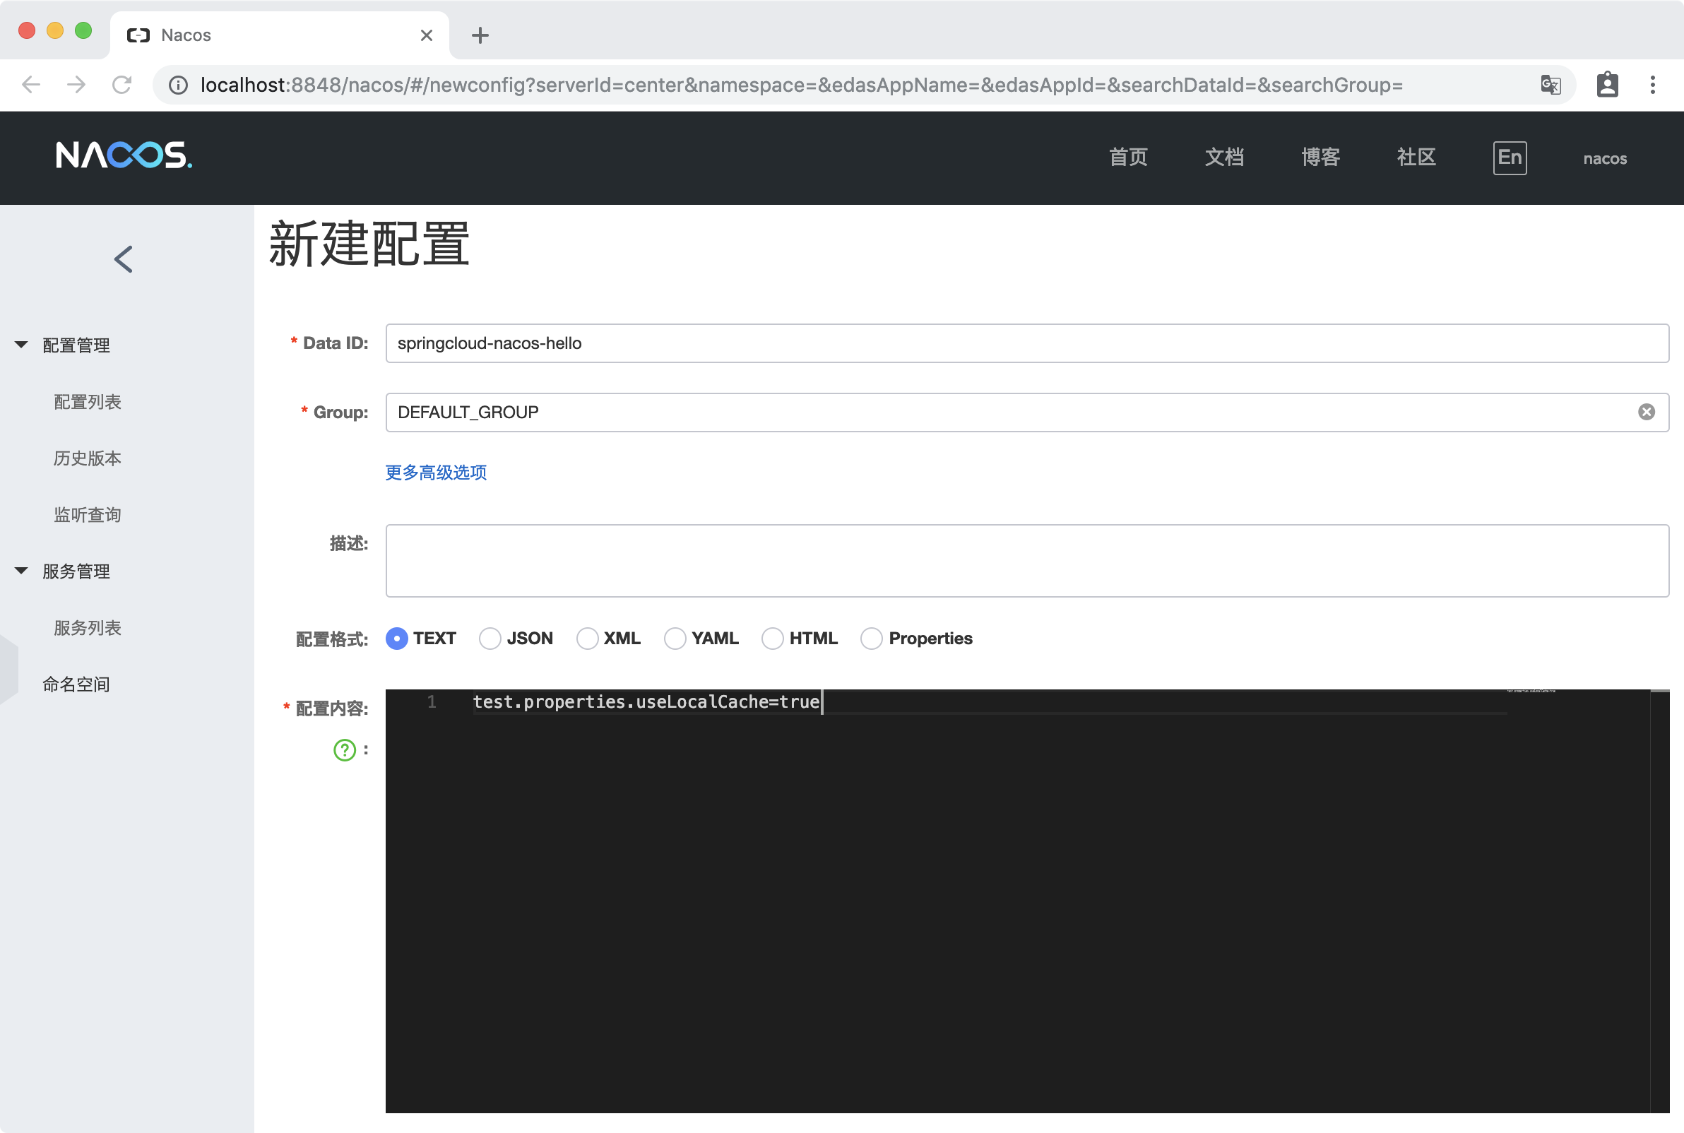The image size is (1684, 1133).
Task: Open the Google Translate icon in address bar
Action: coord(1550,85)
